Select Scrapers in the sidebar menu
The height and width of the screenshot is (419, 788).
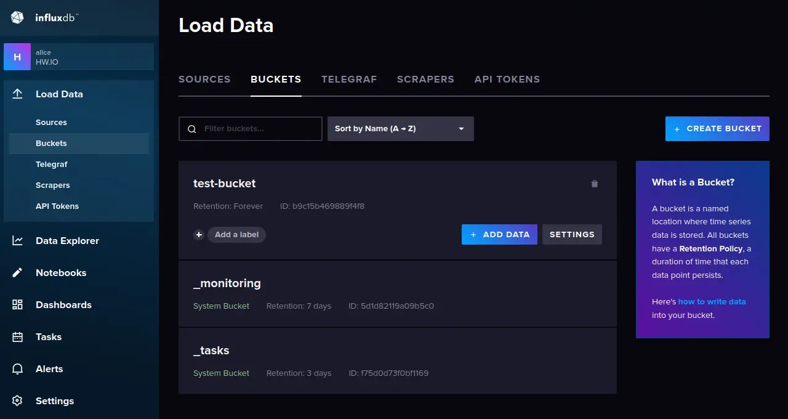(52, 185)
